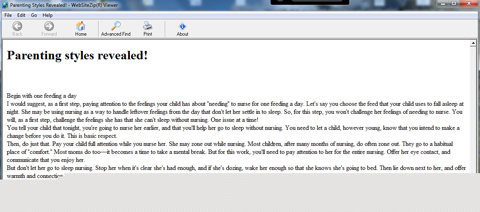Click the text 'I would suggest, as a first step'
The image size is (480, 212).
pos(44,104)
